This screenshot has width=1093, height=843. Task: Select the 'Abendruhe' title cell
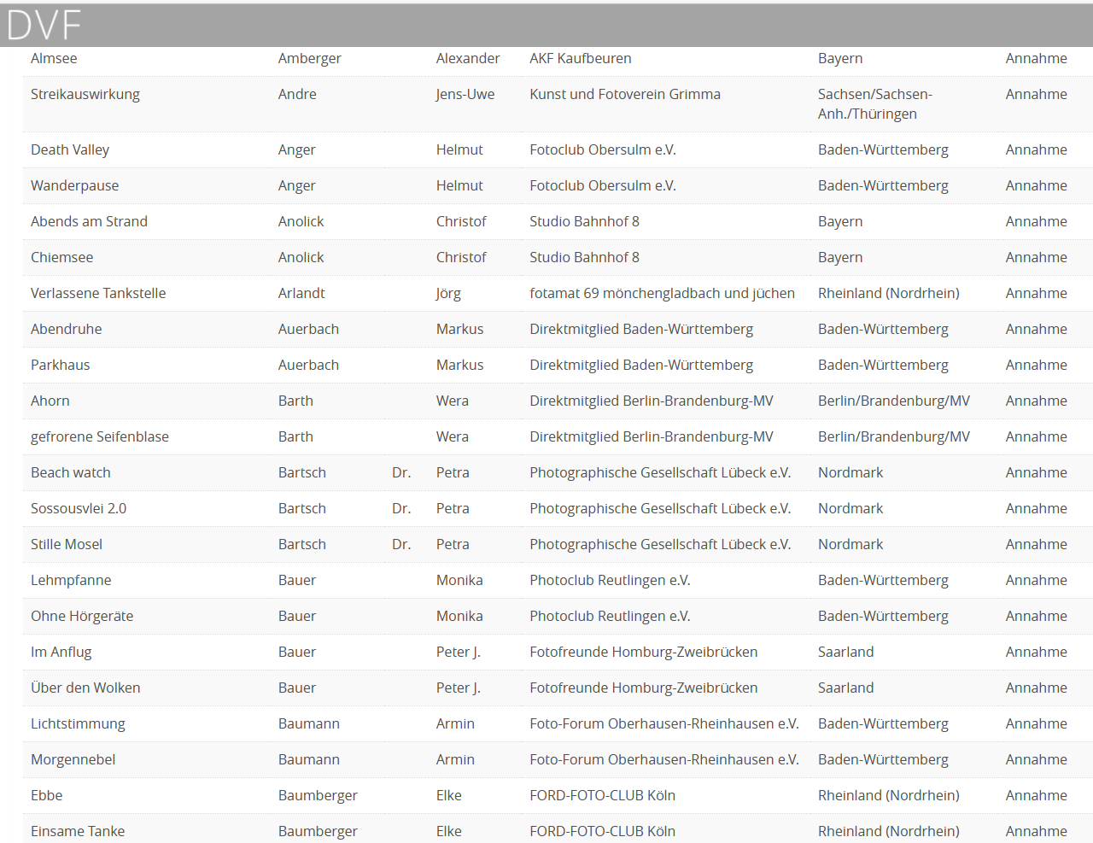(67, 329)
